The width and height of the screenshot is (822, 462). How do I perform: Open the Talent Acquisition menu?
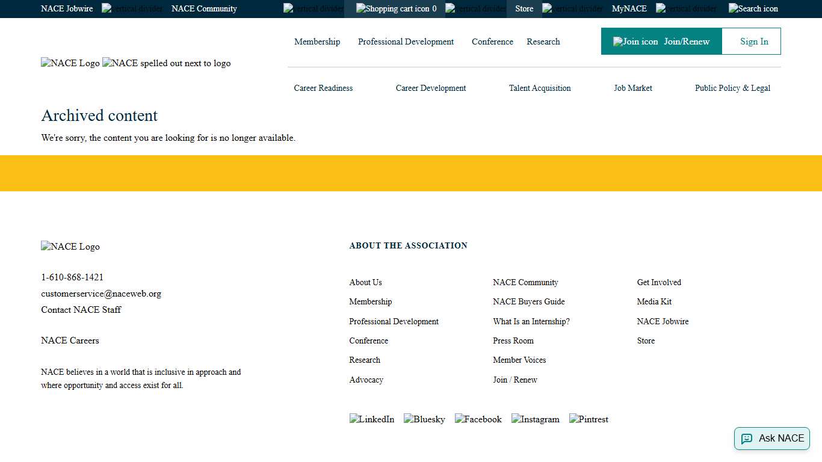coord(540,88)
